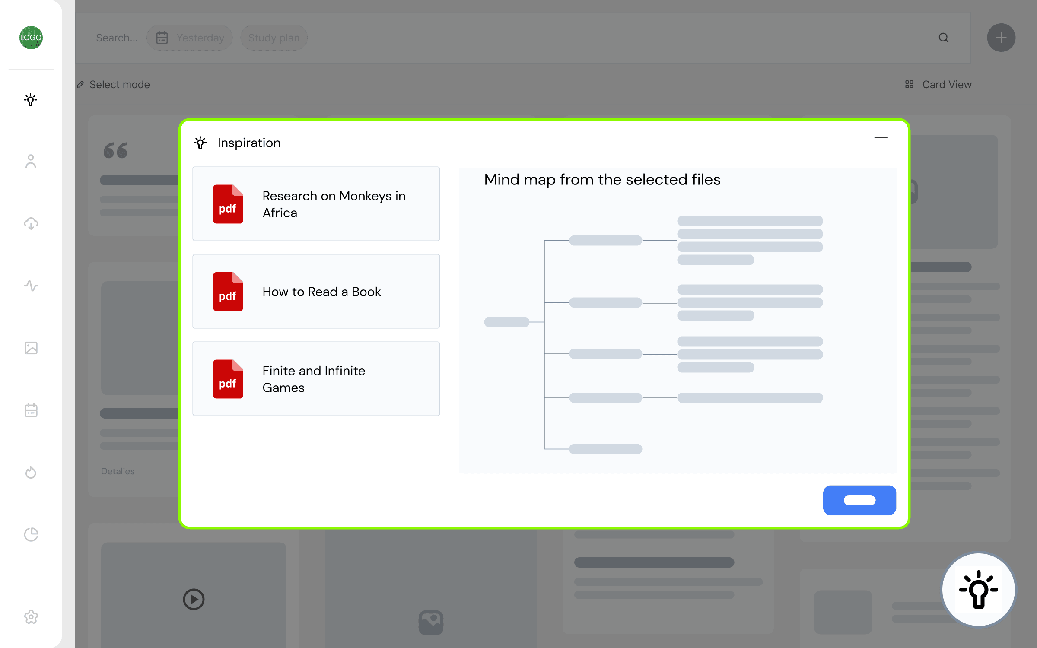
Task: Toggle Select mode
Action: click(x=114, y=85)
